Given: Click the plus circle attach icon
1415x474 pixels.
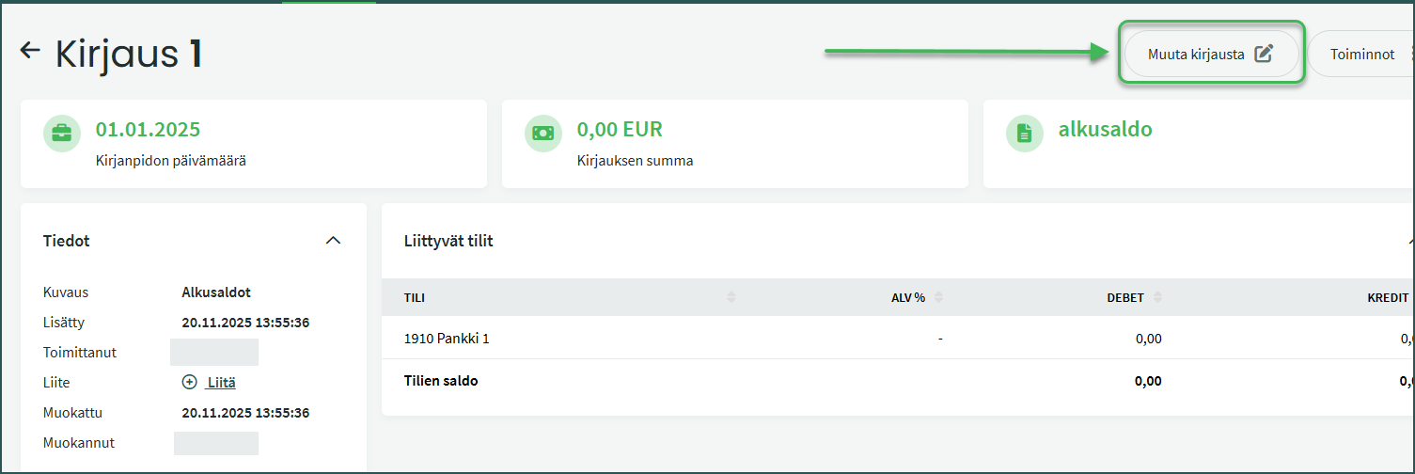Looking at the screenshot, I should tap(189, 383).
